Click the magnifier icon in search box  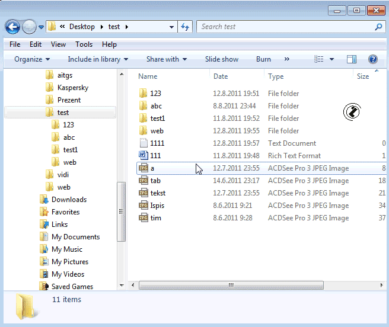[378, 27]
